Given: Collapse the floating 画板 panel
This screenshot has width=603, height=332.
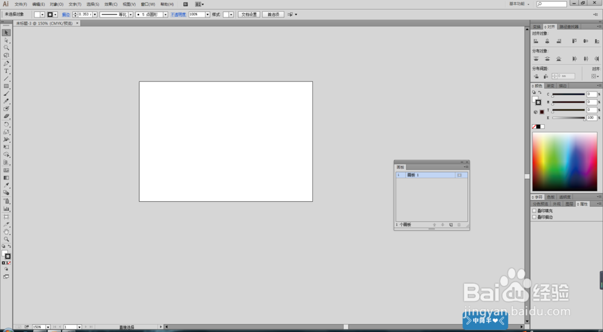Looking at the screenshot, I should [x=462, y=162].
